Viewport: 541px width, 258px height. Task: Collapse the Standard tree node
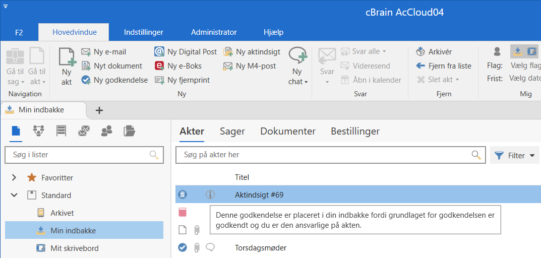click(14, 195)
